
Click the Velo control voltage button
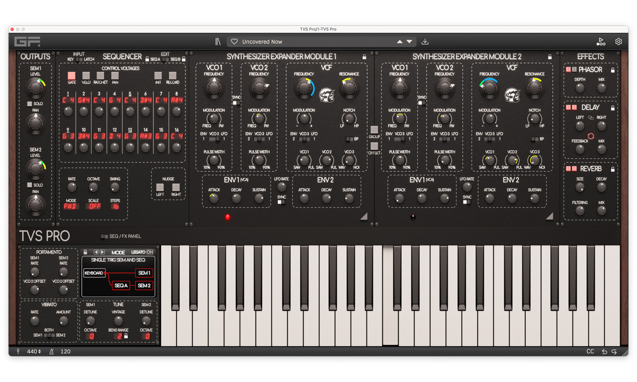[x=86, y=76]
